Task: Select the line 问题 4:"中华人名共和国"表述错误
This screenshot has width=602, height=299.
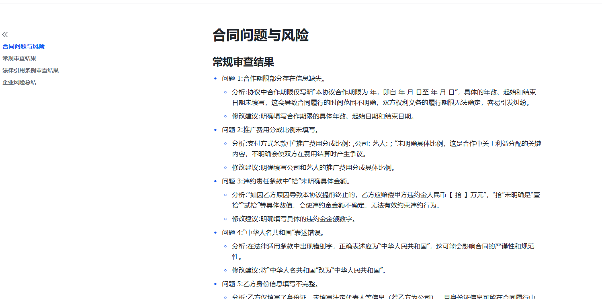Action: (273, 232)
